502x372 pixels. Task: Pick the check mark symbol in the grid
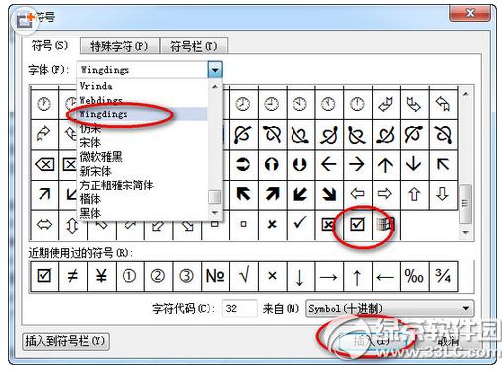point(300,225)
